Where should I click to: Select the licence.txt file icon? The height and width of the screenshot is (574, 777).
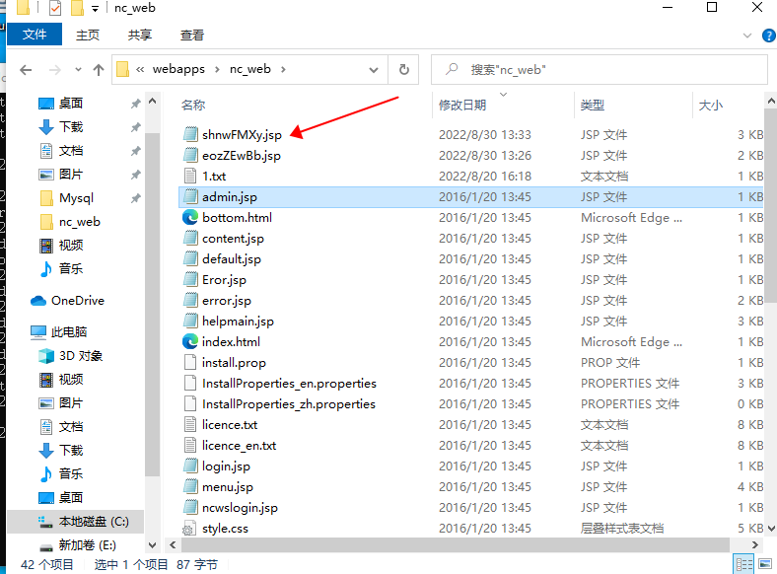click(x=190, y=424)
